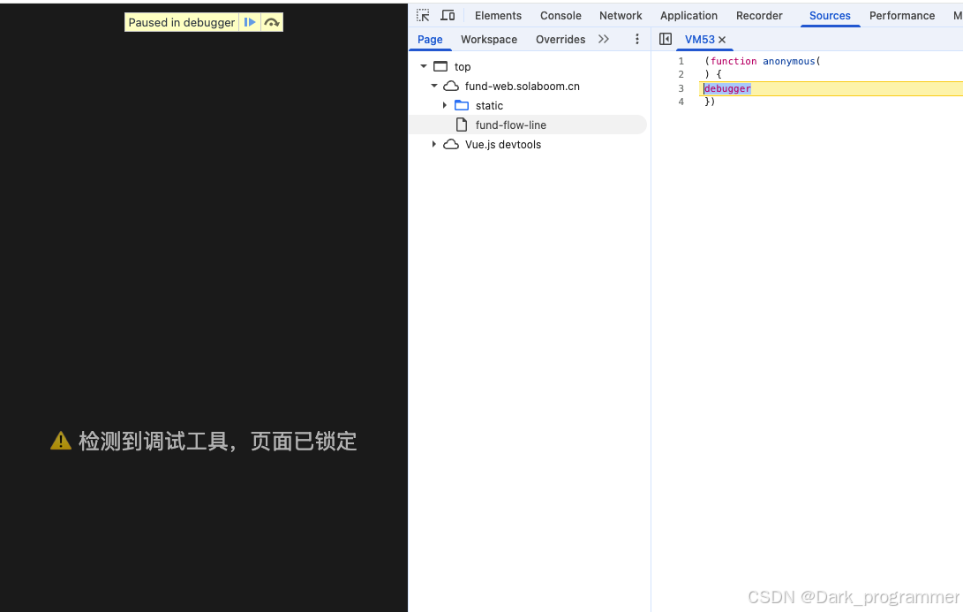Screen dimensions: 963x612
Task: Show more navigator tabs via chevrons
Action: 604,40
